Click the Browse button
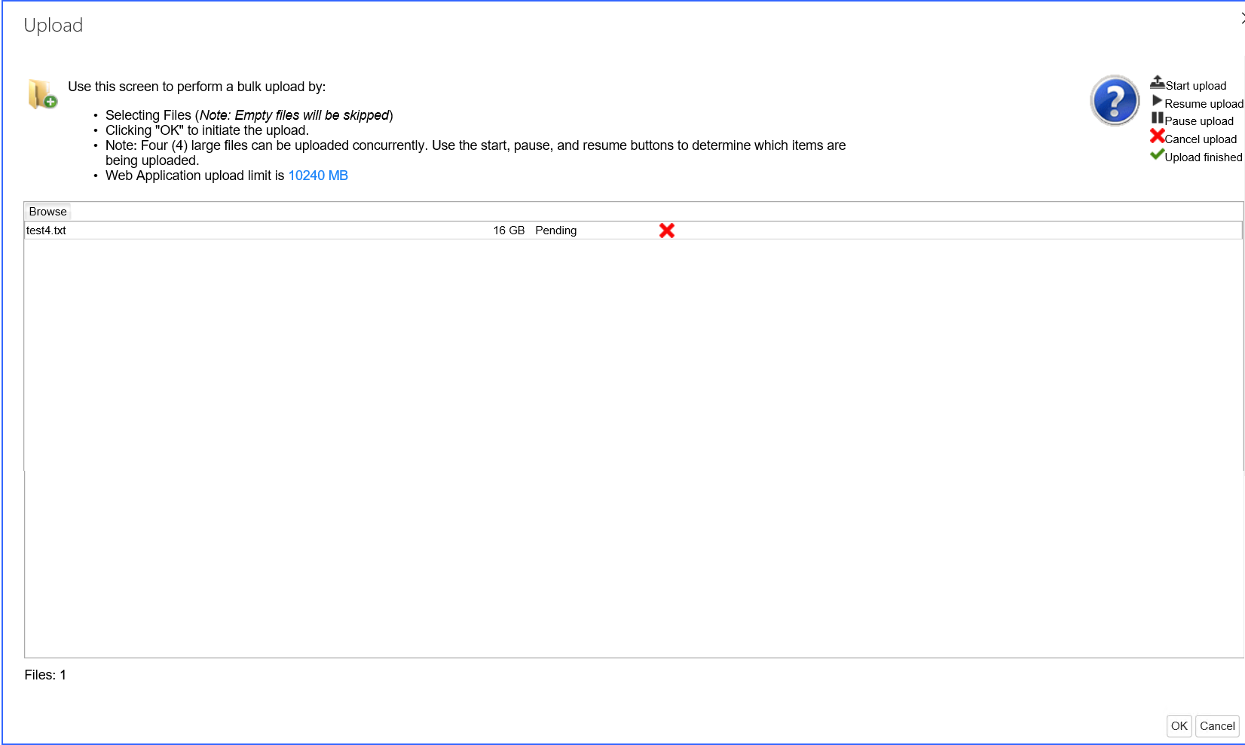1245x745 pixels. [47, 211]
